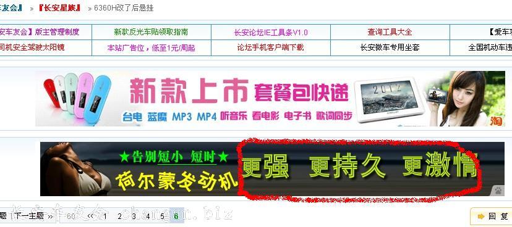The width and height of the screenshot is (512, 227).
Task: Open 查询工具大全 link
Action: click(x=390, y=32)
